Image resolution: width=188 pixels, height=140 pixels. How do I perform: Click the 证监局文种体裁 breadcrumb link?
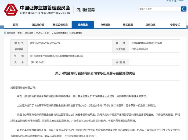59,33
